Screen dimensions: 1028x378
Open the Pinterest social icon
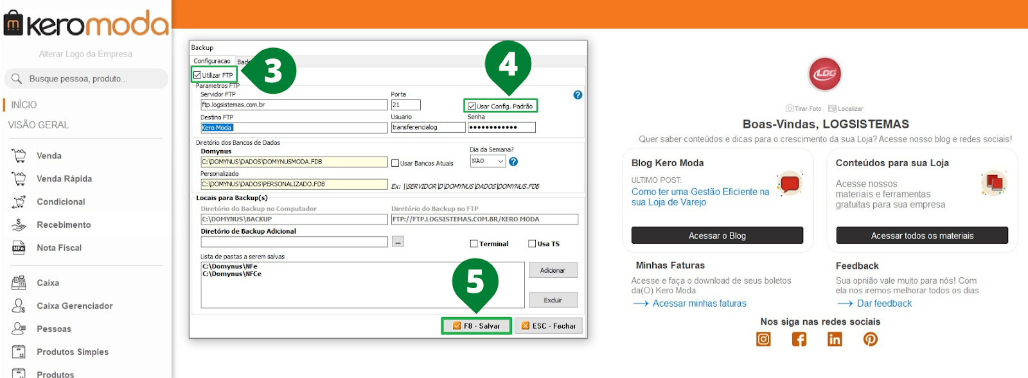click(871, 339)
